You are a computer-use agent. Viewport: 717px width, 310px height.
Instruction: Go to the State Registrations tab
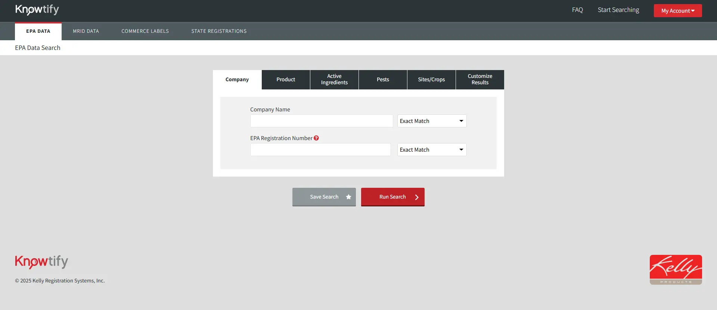click(219, 31)
